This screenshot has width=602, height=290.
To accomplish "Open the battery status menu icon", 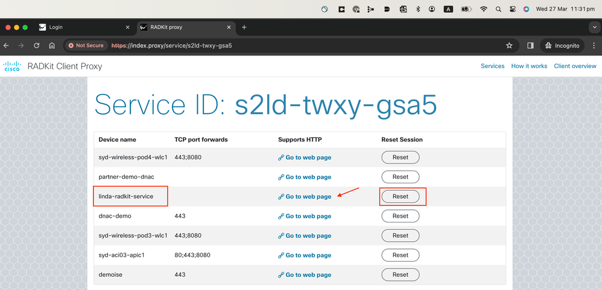I will tap(466, 9).
